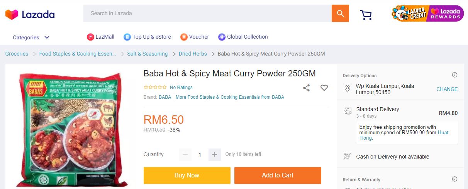468x189 pixels.
Task: Click the Buy Now button
Action: tap(187, 175)
